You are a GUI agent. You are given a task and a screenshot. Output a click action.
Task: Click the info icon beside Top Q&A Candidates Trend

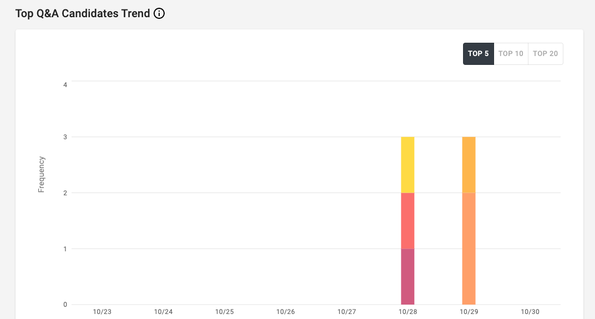click(x=159, y=14)
